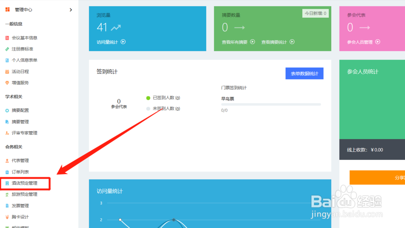Click the 评审专家管理 person icon
The width and height of the screenshot is (405, 228).
pos(7,133)
